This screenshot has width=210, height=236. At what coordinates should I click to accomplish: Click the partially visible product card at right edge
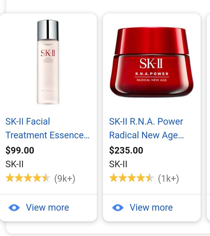208,117
